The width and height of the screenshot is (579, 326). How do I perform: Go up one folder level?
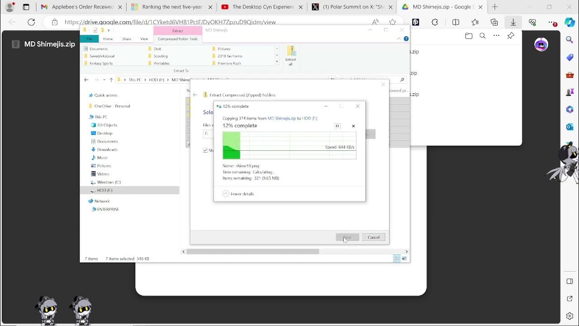pos(111,80)
